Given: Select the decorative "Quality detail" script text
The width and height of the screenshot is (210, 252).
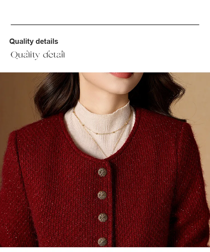Looking at the screenshot, I should pos(38,55).
